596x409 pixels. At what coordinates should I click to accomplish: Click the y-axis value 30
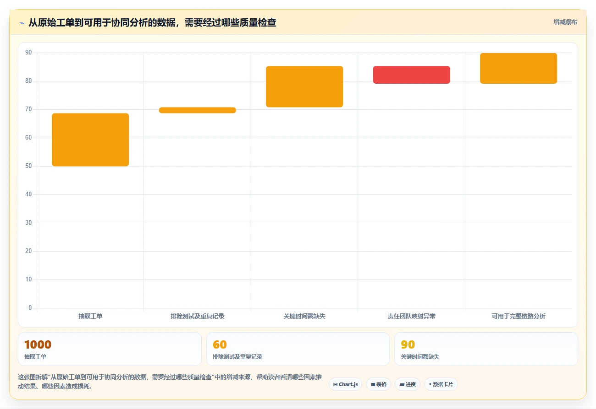(x=28, y=223)
